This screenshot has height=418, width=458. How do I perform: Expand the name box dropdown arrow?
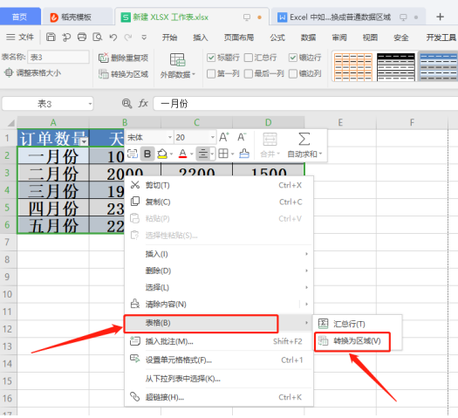90,104
